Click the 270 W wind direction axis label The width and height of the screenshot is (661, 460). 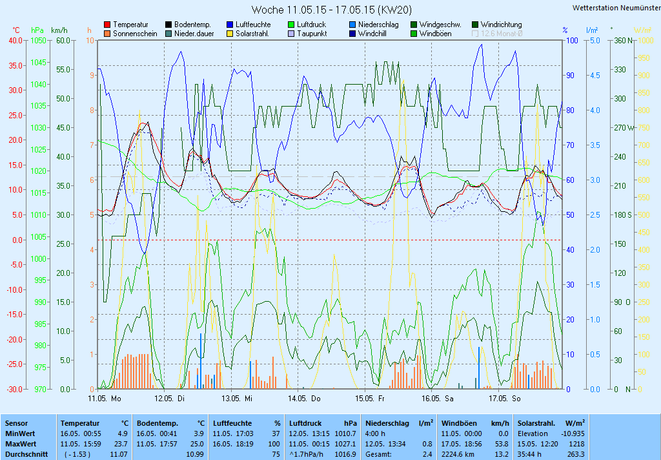point(624,128)
